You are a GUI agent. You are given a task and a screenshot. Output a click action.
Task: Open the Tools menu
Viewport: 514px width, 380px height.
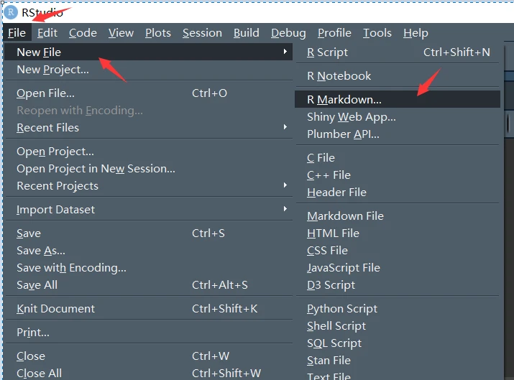[377, 32]
